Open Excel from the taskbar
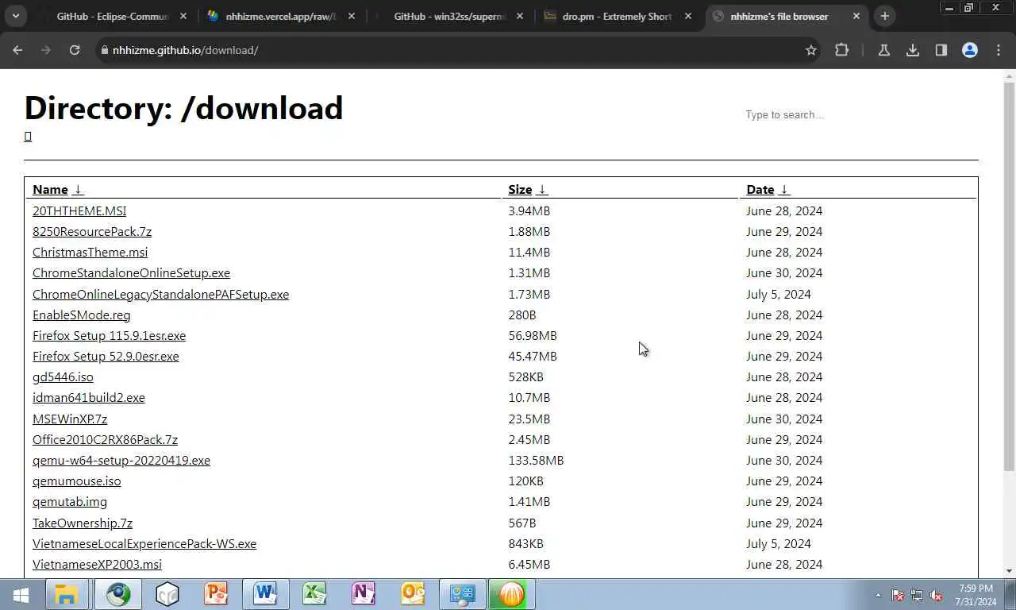 coord(314,594)
